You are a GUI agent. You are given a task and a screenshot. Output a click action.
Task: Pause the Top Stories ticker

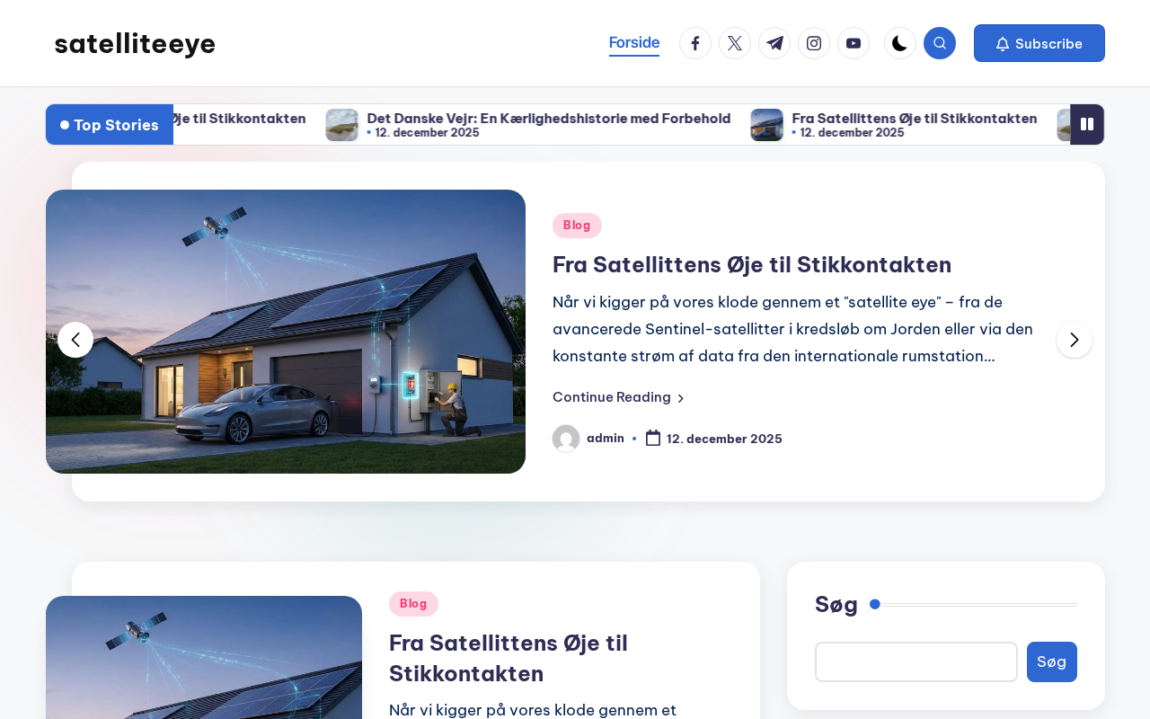tap(1087, 124)
